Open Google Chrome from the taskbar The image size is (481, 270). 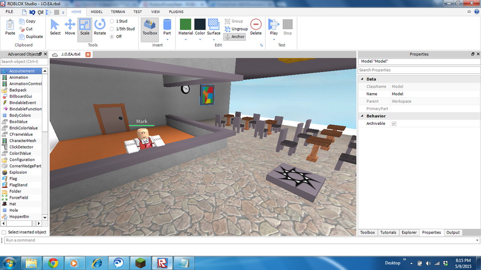coord(53,263)
